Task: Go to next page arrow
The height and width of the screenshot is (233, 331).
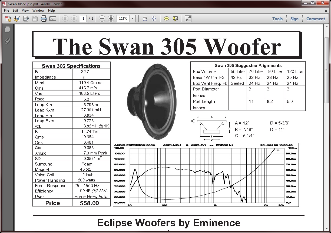Action: (x=74, y=19)
